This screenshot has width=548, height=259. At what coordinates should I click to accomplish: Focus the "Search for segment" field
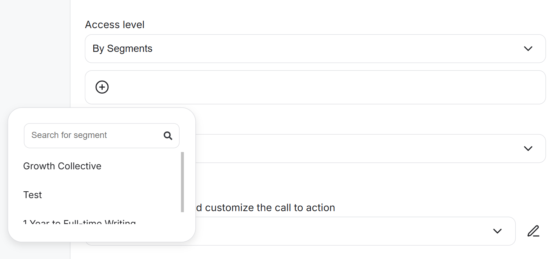[94, 135]
